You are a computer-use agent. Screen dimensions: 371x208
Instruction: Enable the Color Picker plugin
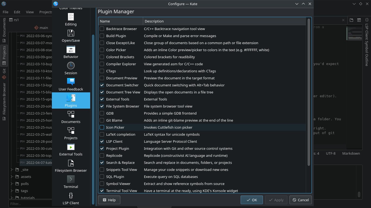[102, 50]
